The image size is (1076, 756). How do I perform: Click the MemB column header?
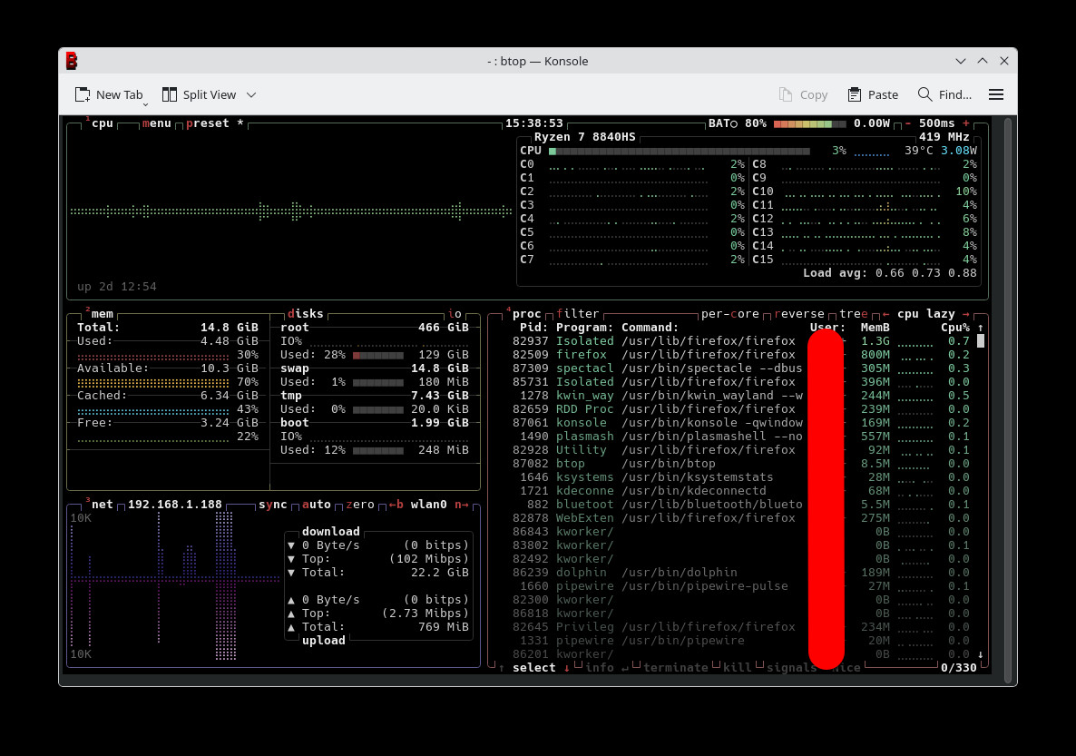[x=875, y=328]
